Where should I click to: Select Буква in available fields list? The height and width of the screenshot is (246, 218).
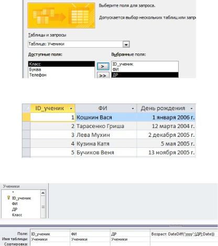61,69
